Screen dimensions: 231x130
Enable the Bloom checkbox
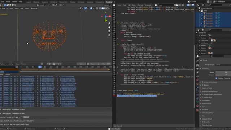[202, 85]
